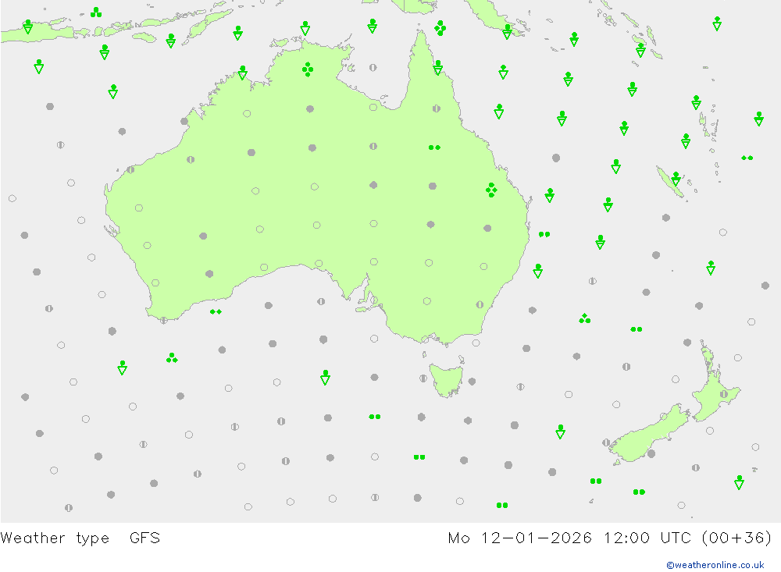Viewport: 781px width, 572px height.
Task: Click green three-dot symbol southwest of Australia
Action: point(172,358)
